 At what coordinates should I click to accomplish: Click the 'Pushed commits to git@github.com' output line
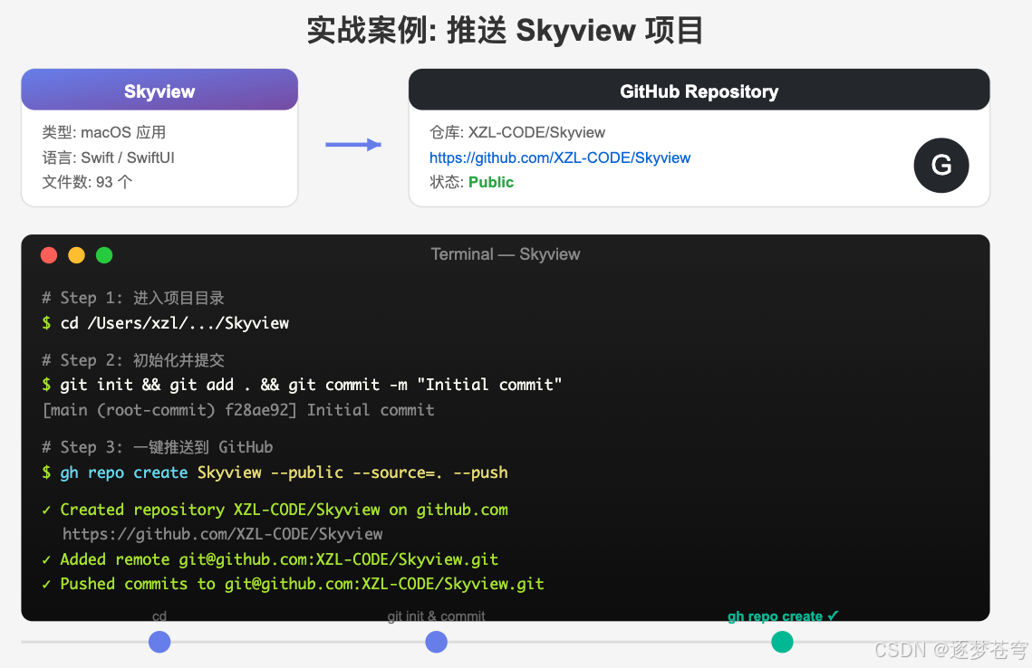293,584
